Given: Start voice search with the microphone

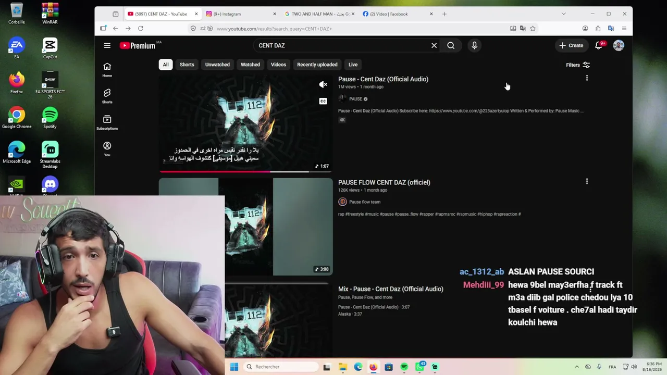Looking at the screenshot, I should [474, 45].
